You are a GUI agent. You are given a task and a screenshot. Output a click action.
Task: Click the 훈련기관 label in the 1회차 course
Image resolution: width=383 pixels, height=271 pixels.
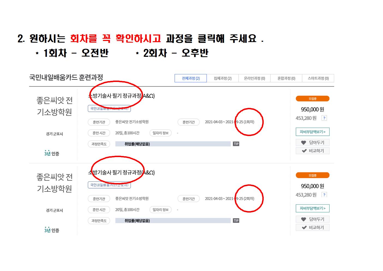point(99,122)
